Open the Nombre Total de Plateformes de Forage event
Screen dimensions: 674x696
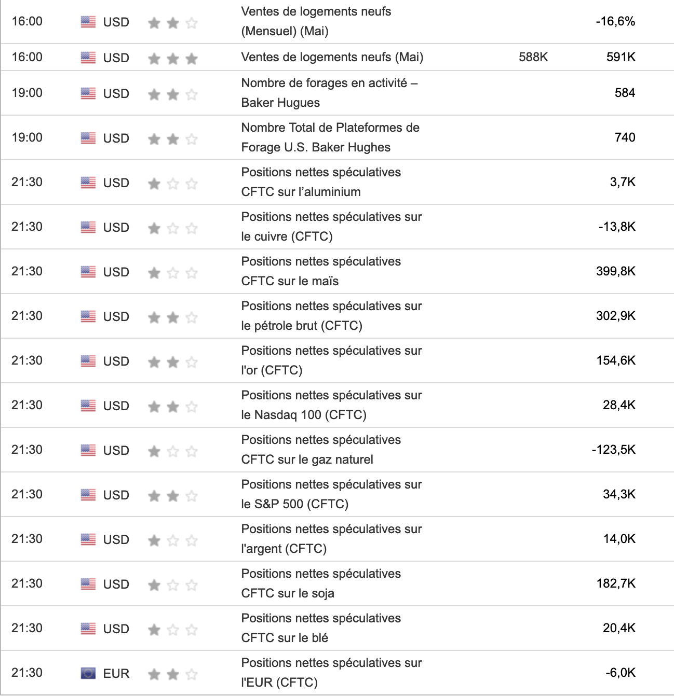tap(330, 137)
